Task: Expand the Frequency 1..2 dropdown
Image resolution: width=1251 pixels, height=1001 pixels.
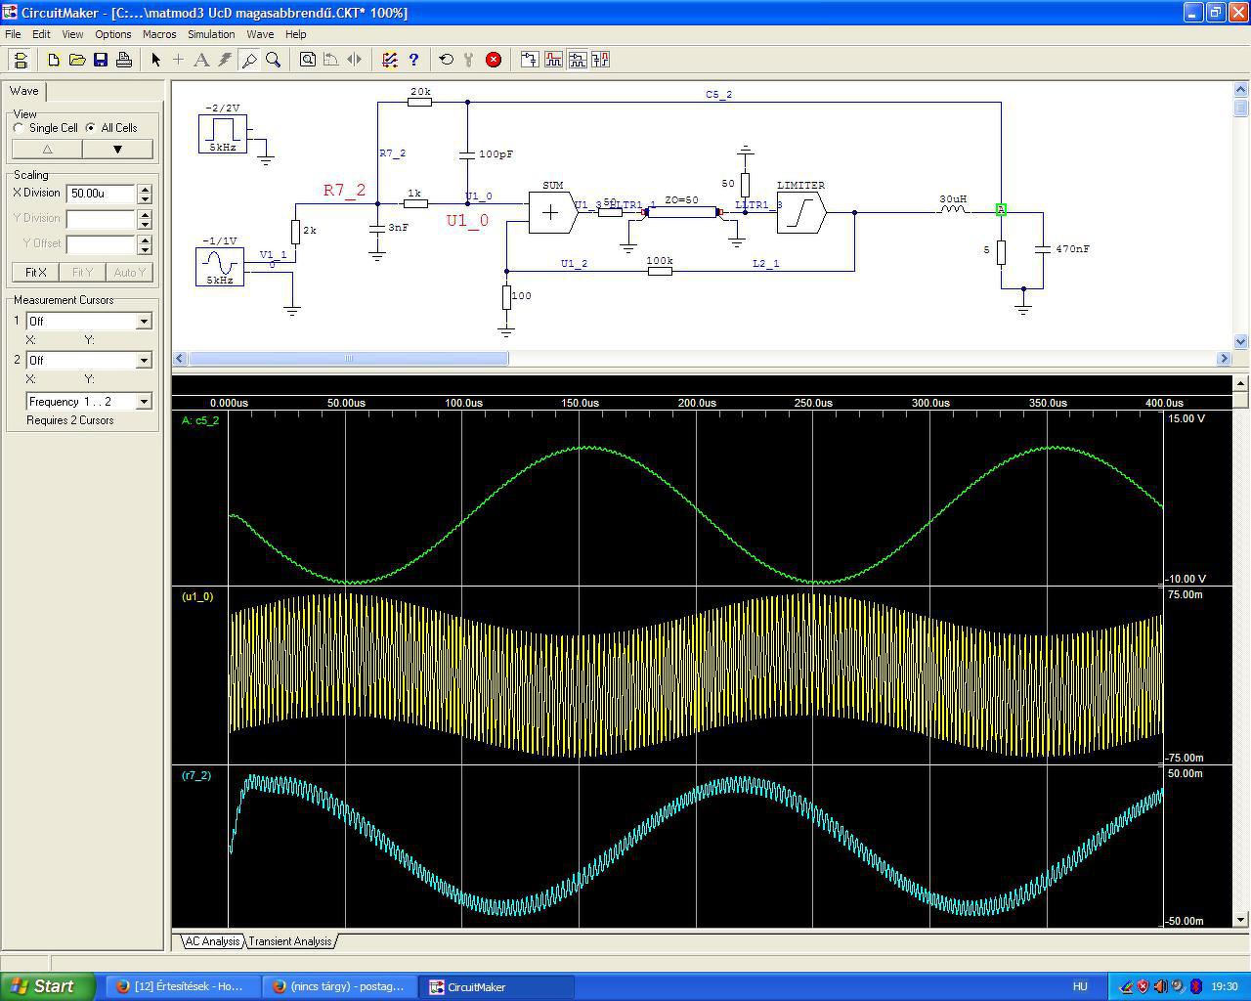Action: 144,402
